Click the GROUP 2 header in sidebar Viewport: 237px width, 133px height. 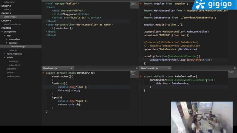pyautogui.click(x=6, y=6)
